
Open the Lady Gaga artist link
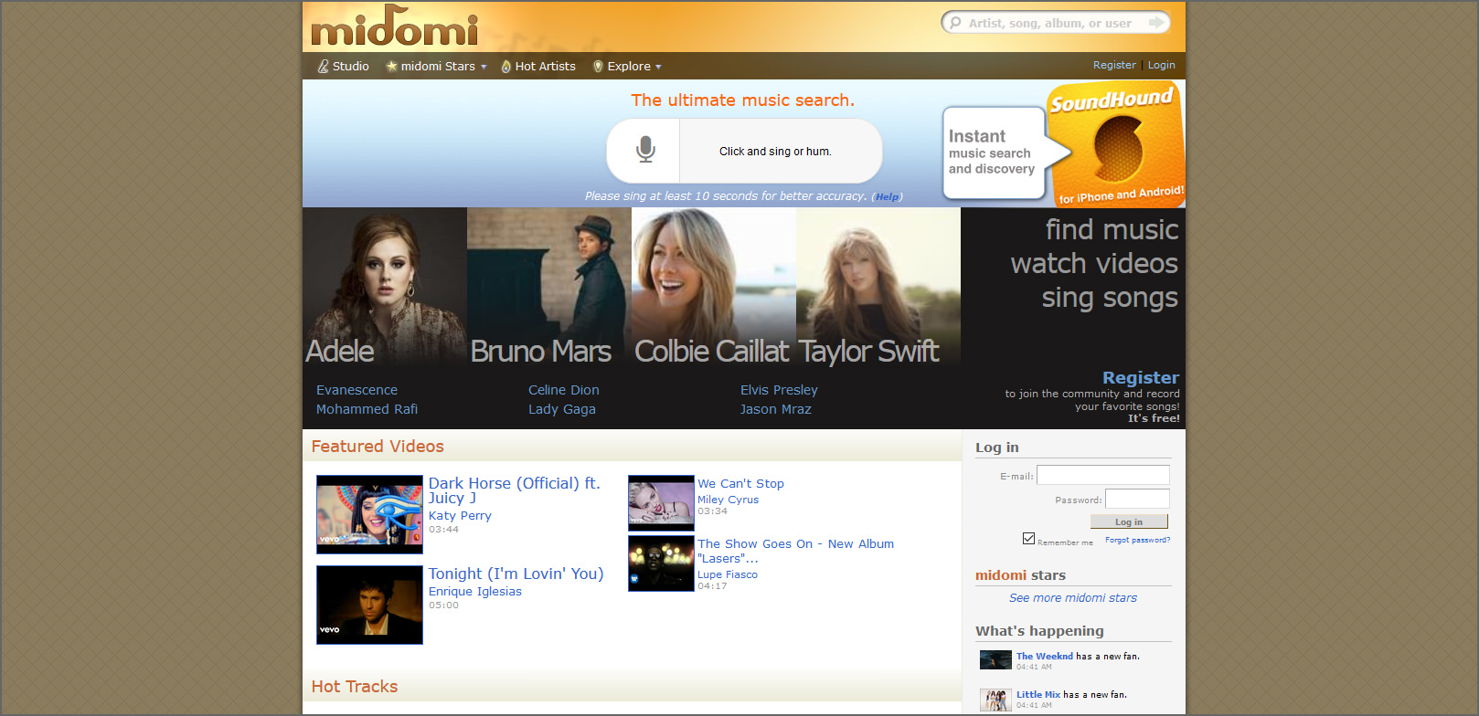[x=562, y=409]
